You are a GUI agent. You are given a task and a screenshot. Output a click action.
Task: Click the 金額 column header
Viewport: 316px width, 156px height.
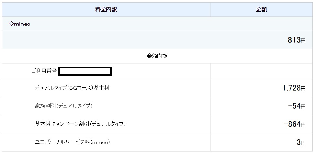(261, 10)
